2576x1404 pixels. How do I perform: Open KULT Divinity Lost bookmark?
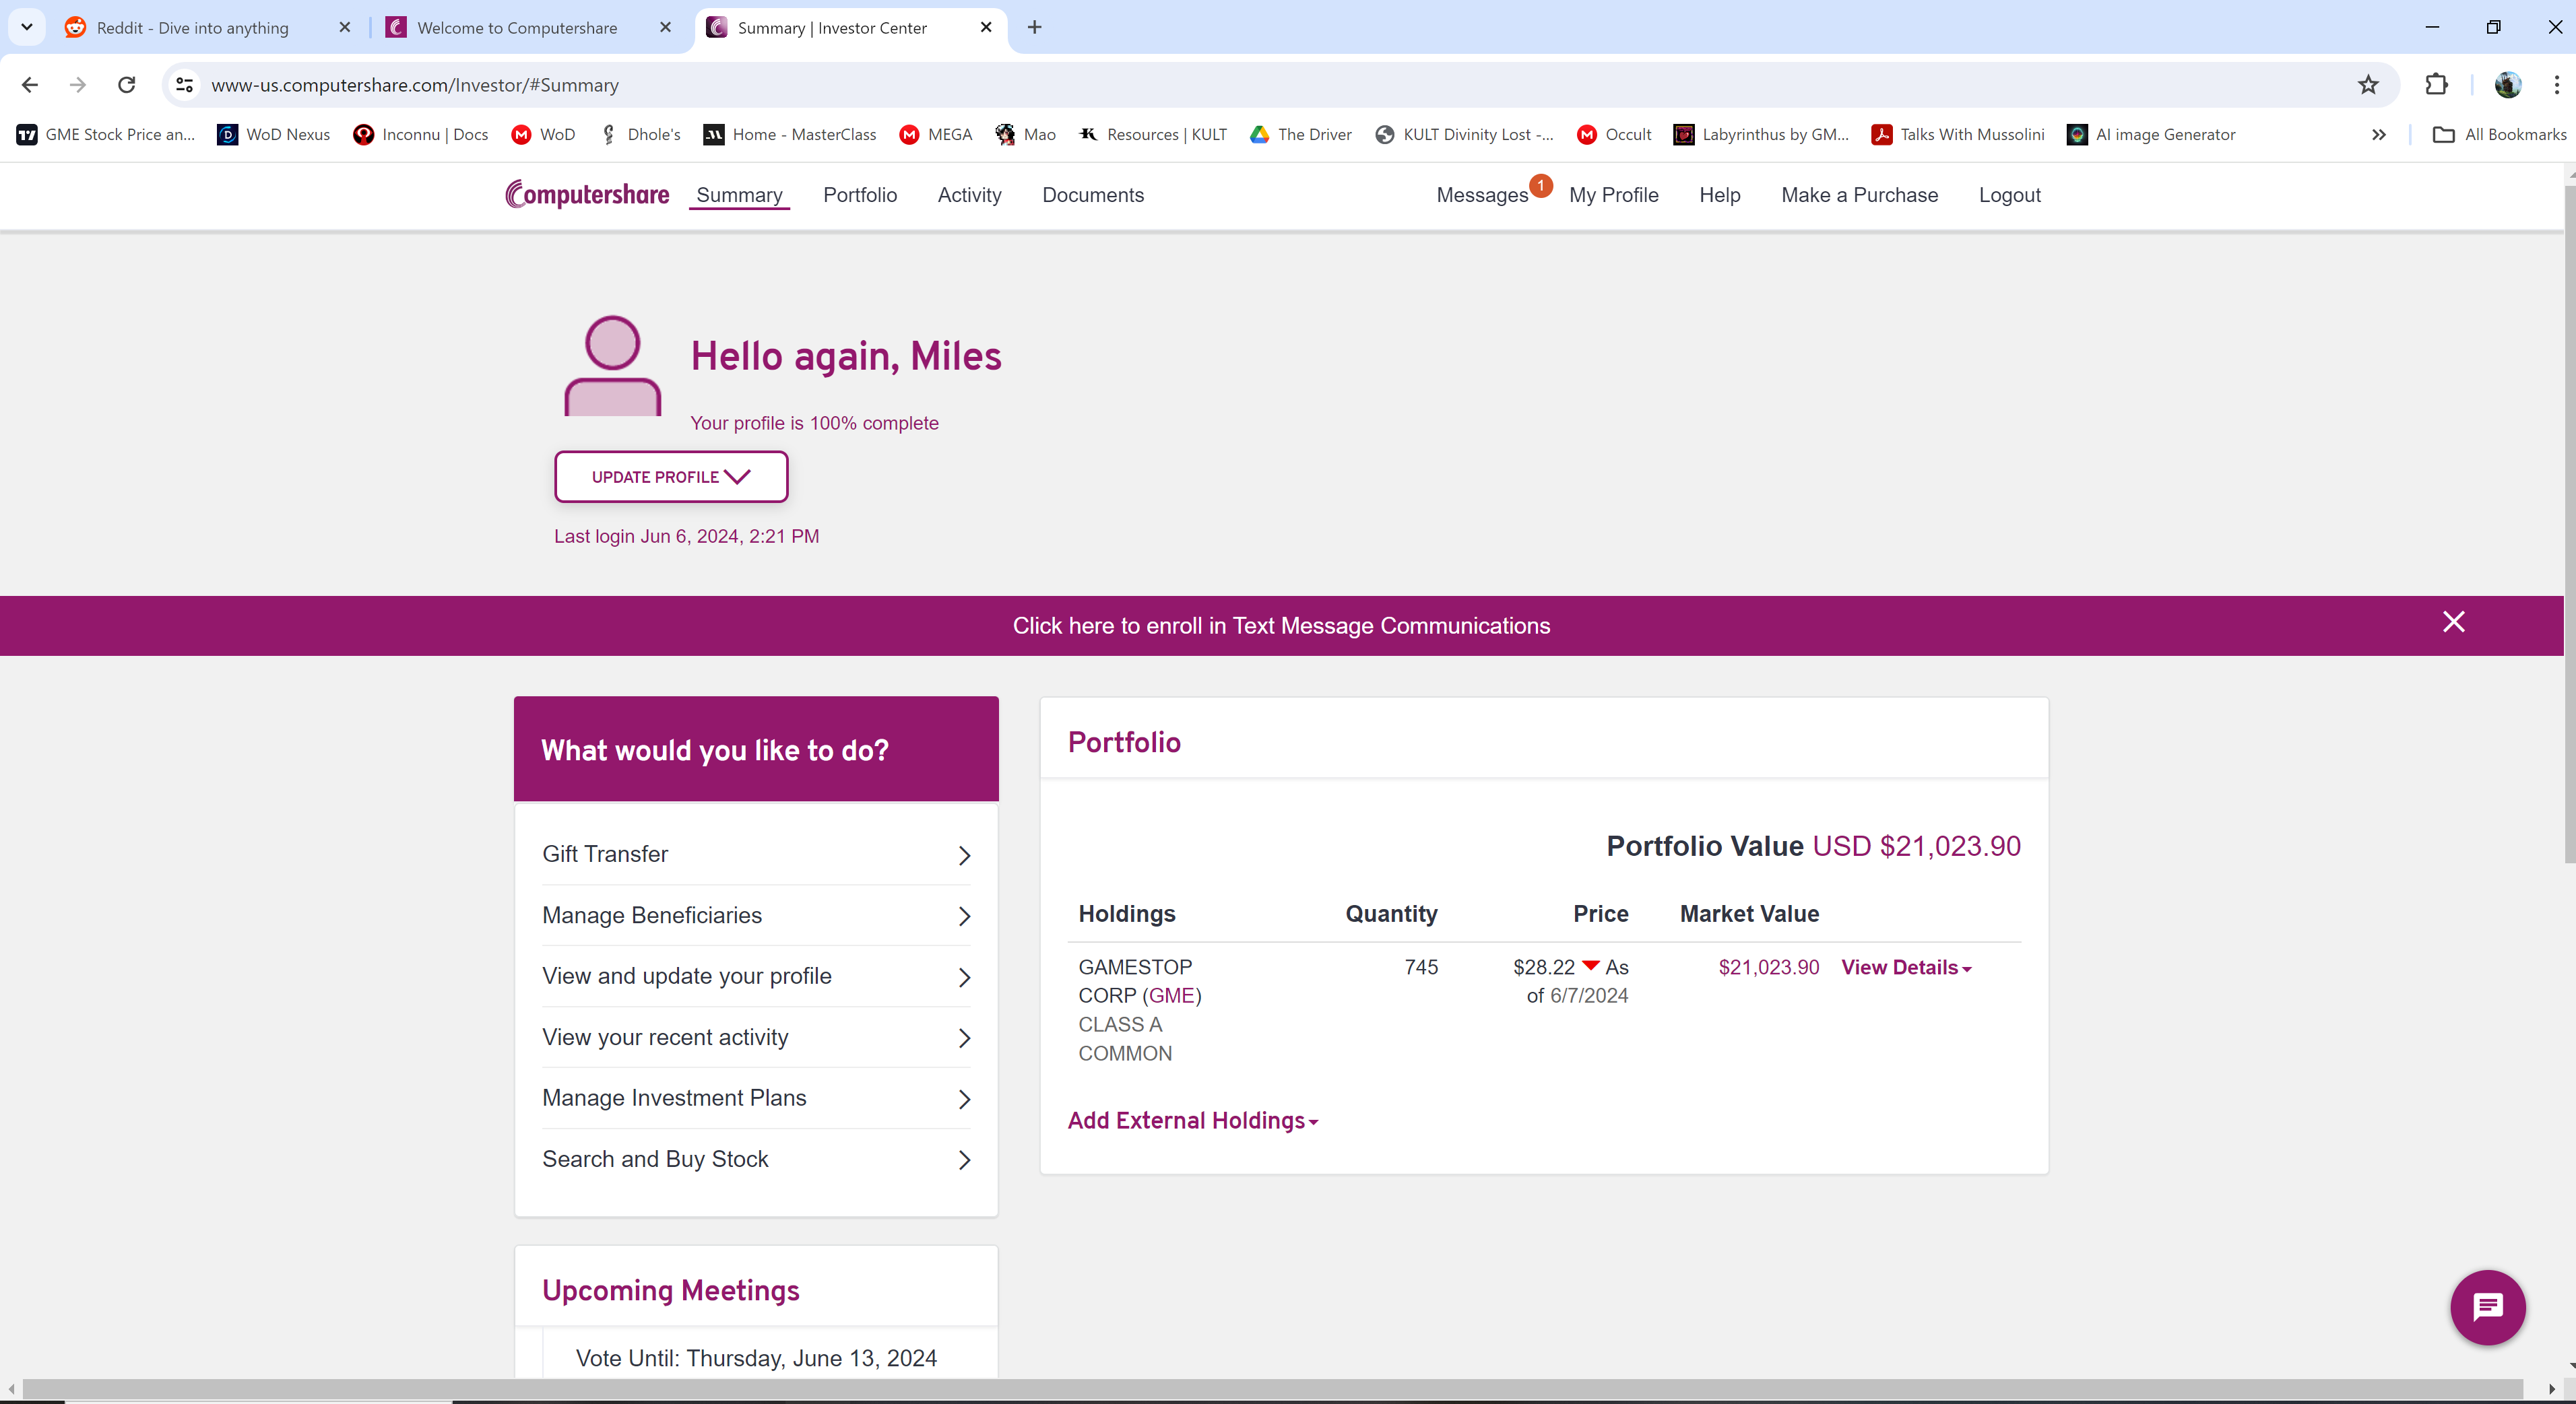pyautogui.click(x=1465, y=134)
